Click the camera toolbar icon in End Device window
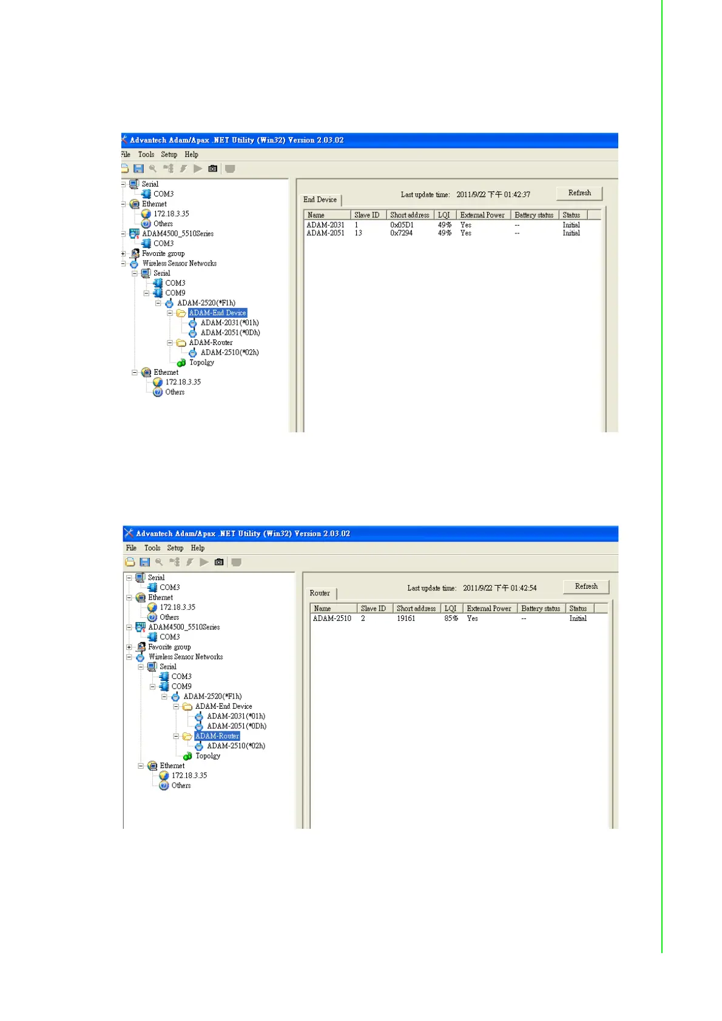Screen dimensions: 722x1021 coord(212,169)
